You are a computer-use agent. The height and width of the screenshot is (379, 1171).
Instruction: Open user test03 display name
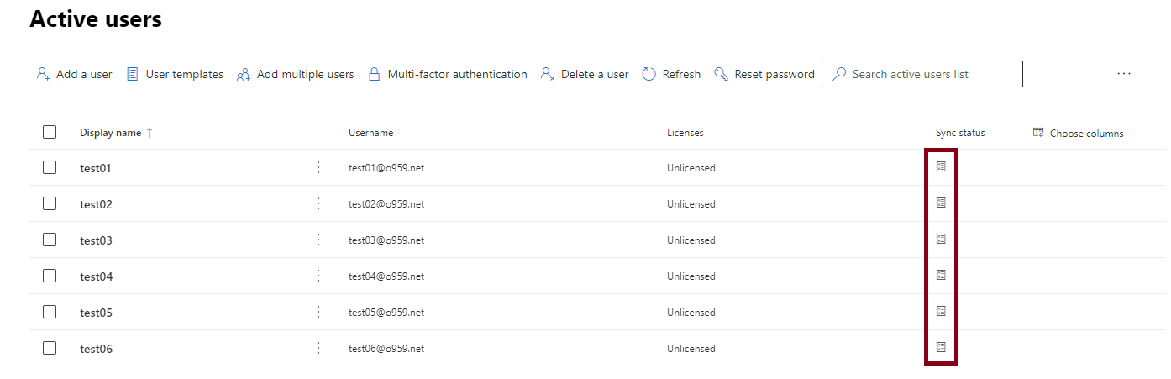pyautogui.click(x=96, y=240)
